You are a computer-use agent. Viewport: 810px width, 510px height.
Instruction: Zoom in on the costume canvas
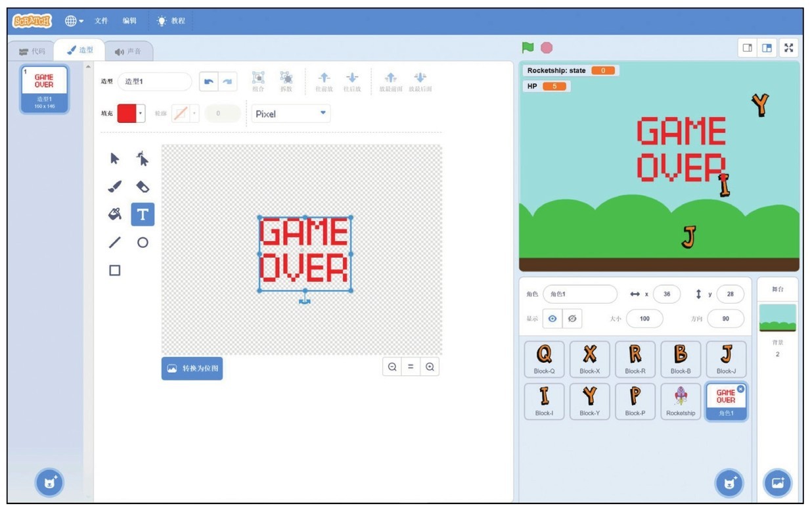tap(430, 367)
